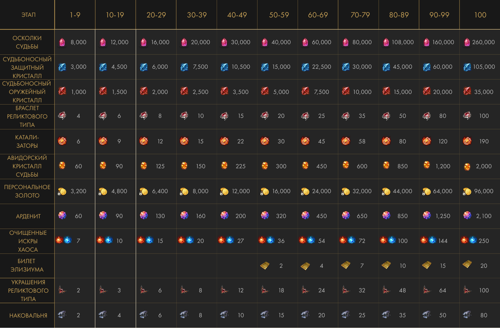Click the Ardenite gem icon beside 1,250
500x330 pixels.
point(427,216)
